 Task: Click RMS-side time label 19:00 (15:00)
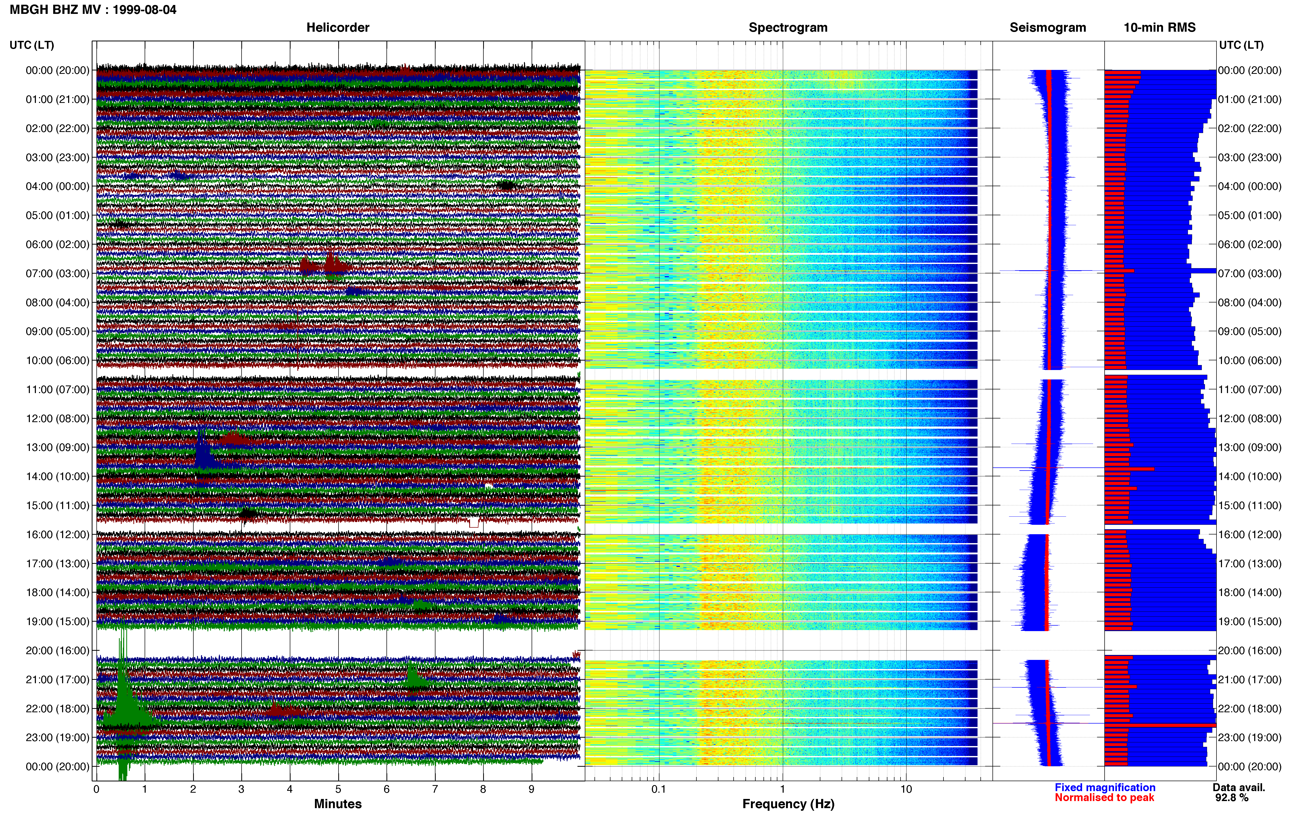coord(1250,621)
